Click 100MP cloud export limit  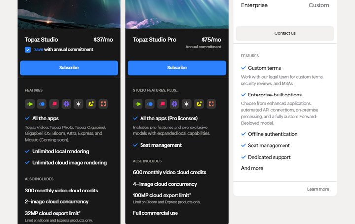point(162,195)
